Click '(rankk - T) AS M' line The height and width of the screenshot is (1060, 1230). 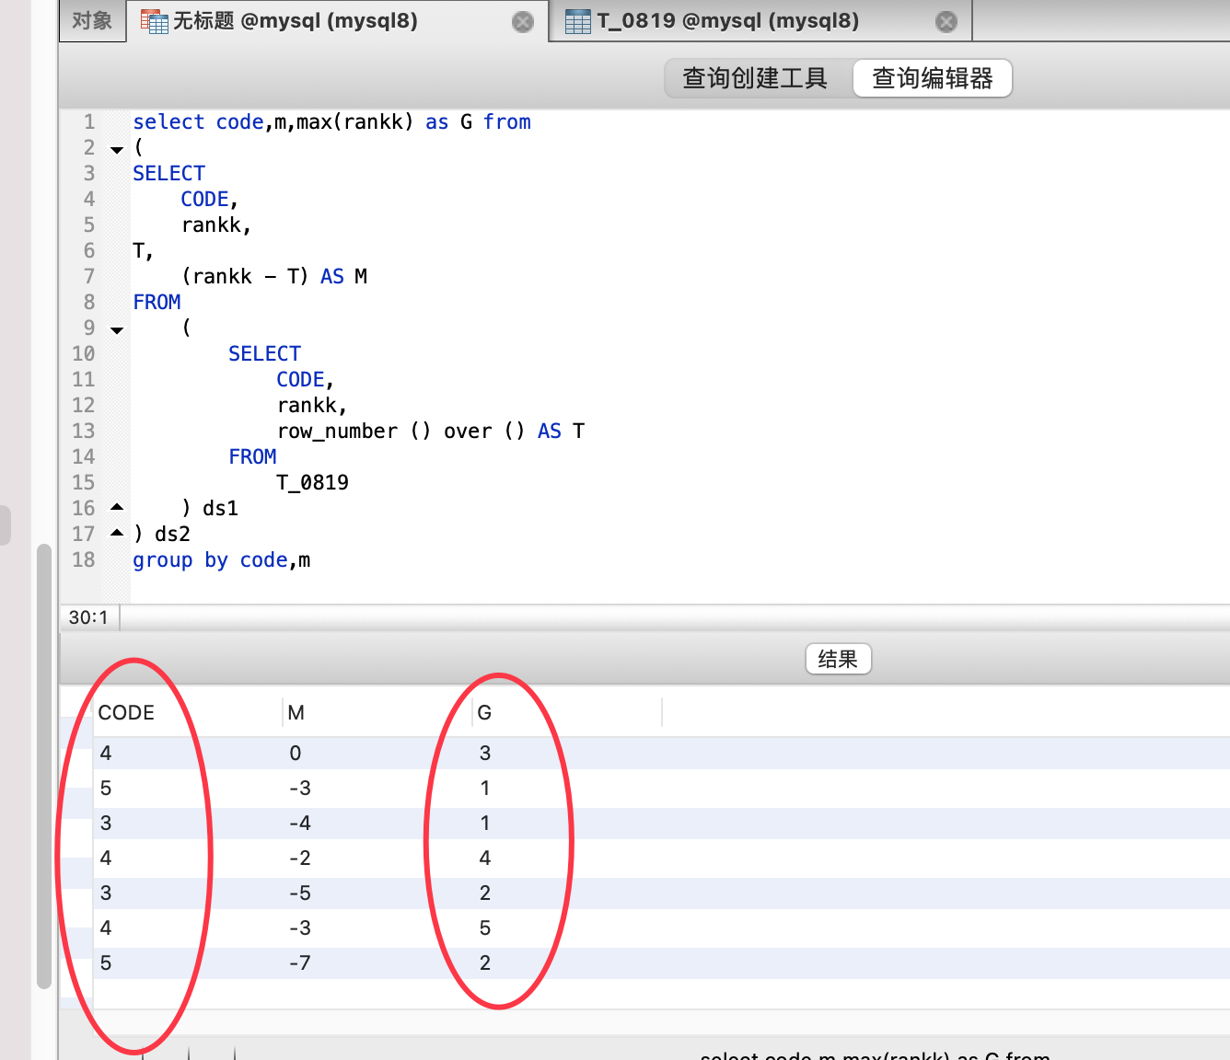coord(274,276)
